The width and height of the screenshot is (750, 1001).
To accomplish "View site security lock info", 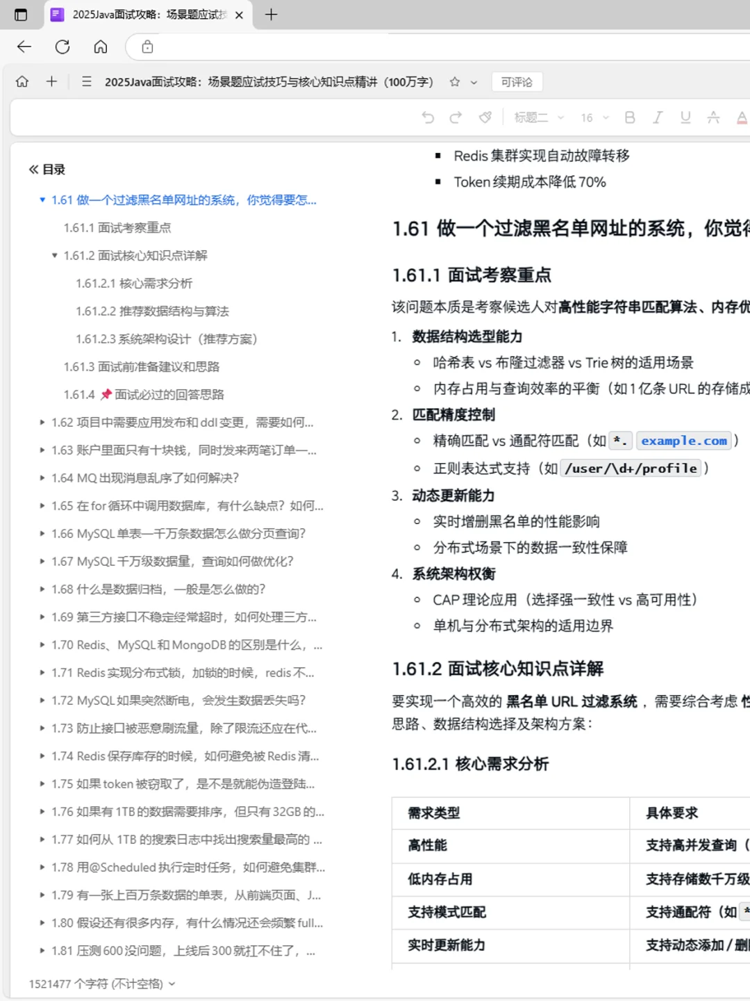I will pos(147,47).
